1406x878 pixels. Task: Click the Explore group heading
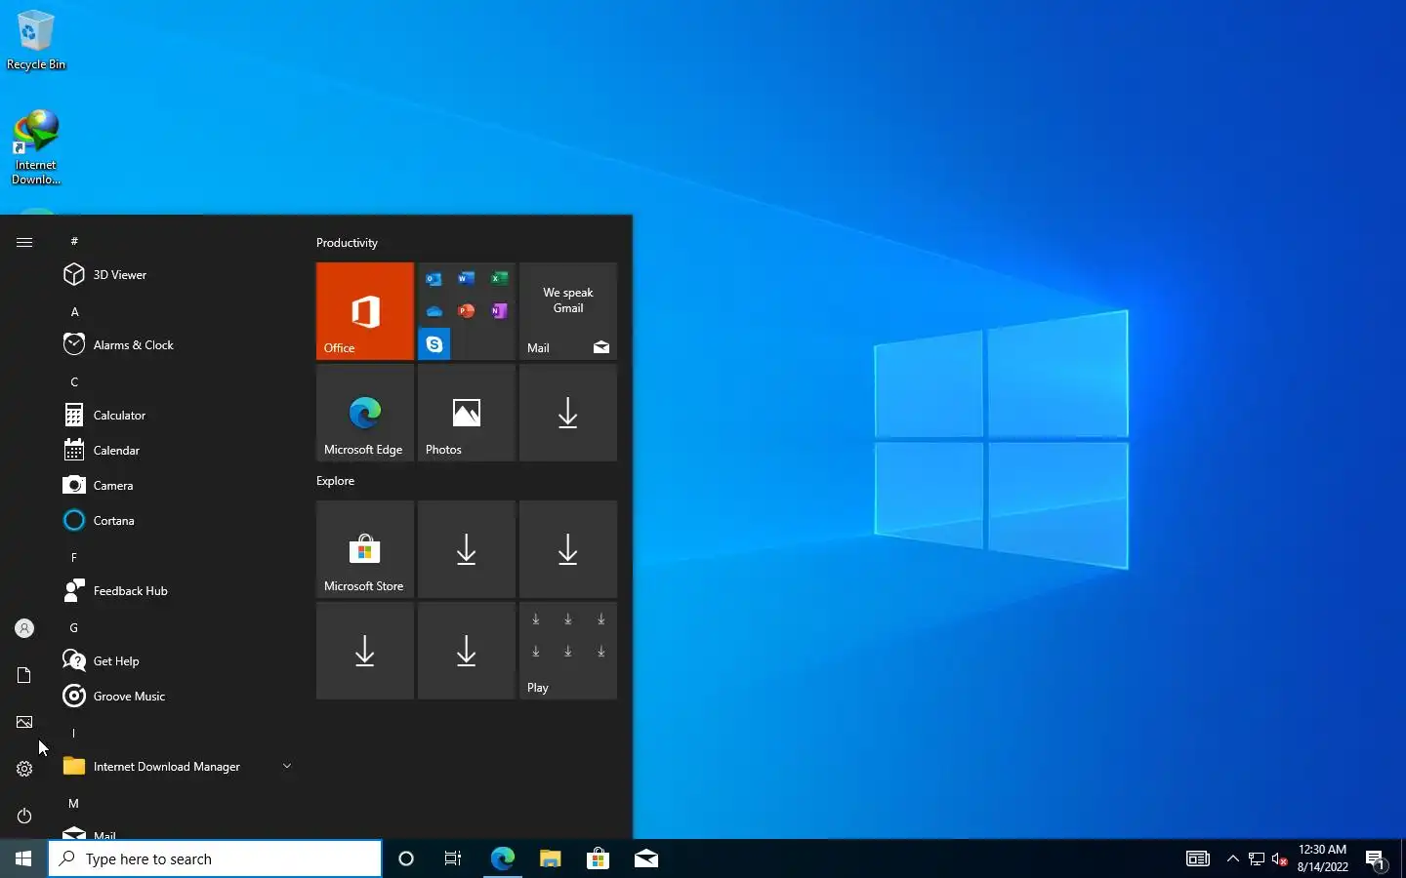[335, 481]
